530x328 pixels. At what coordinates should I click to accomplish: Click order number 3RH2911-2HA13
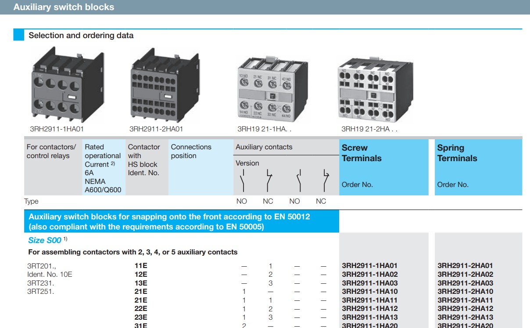(x=465, y=317)
